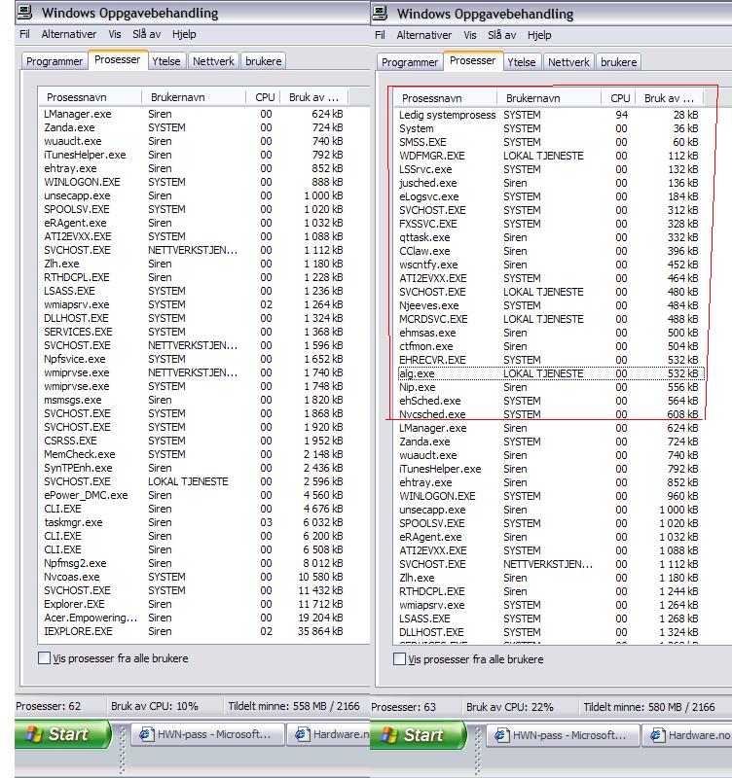Select Npfsvice.exe row in left window
This screenshot has width=732, height=778.
tap(194, 359)
